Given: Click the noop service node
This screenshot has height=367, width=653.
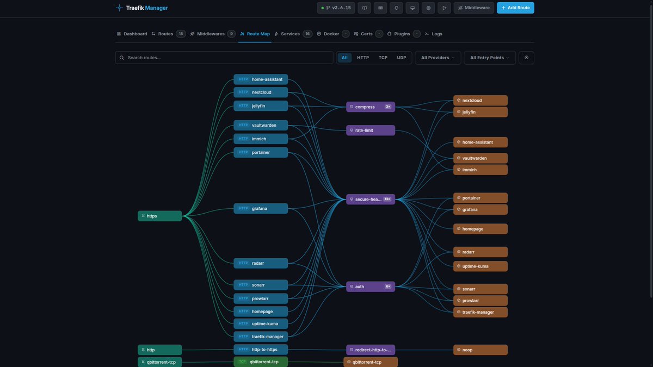Looking at the screenshot, I should [480, 350].
